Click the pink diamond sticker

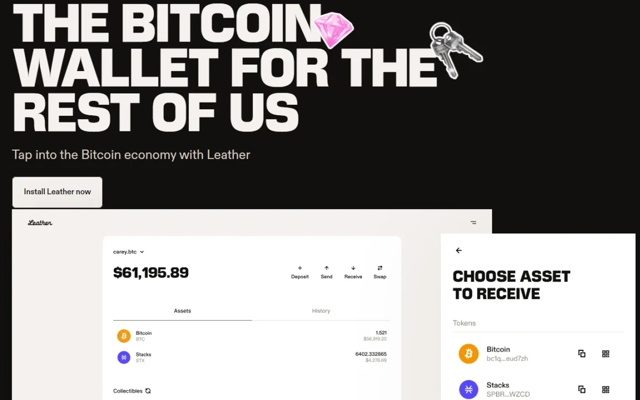coord(333,30)
